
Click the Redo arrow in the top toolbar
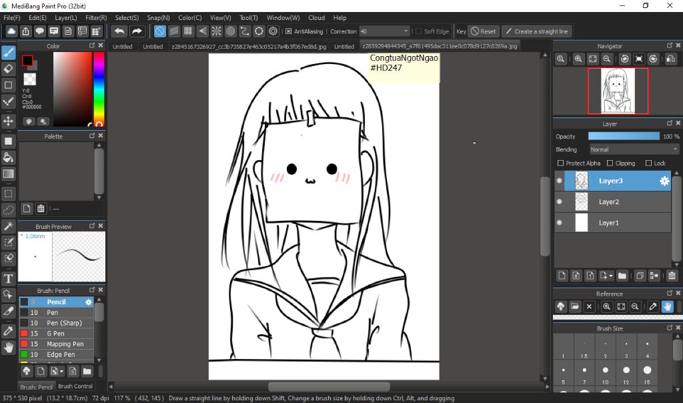137,31
